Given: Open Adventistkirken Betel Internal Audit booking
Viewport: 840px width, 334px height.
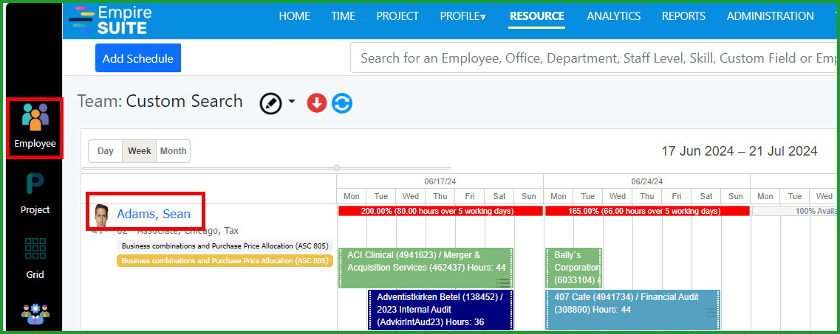Looking at the screenshot, I should coord(440,310).
